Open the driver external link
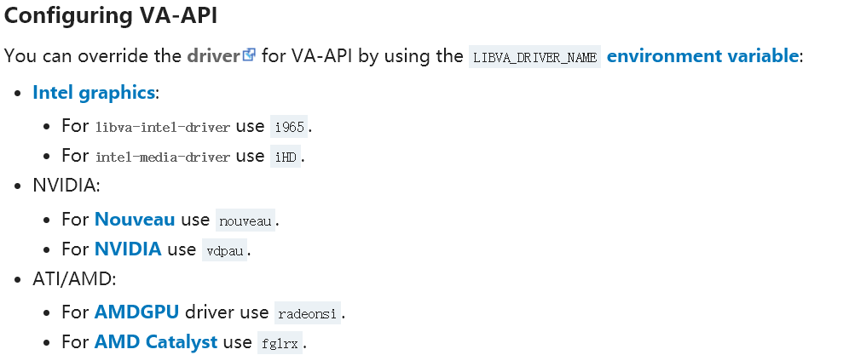 (x=213, y=55)
